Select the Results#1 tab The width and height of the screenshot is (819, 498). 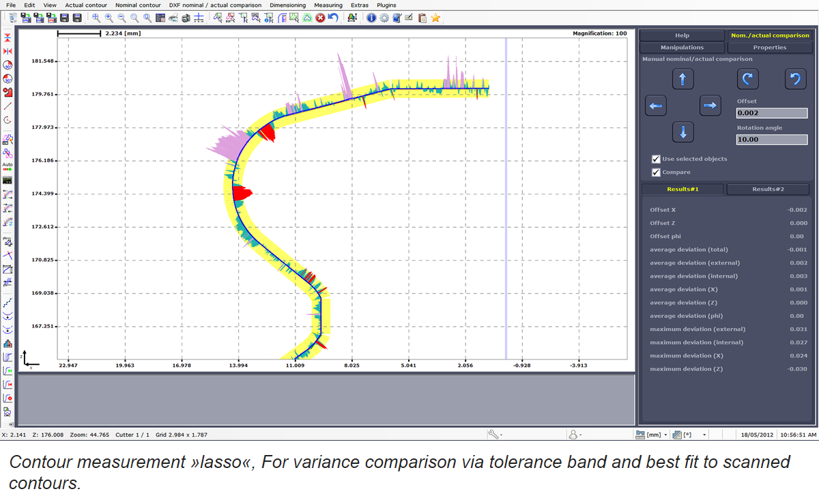pos(683,189)
